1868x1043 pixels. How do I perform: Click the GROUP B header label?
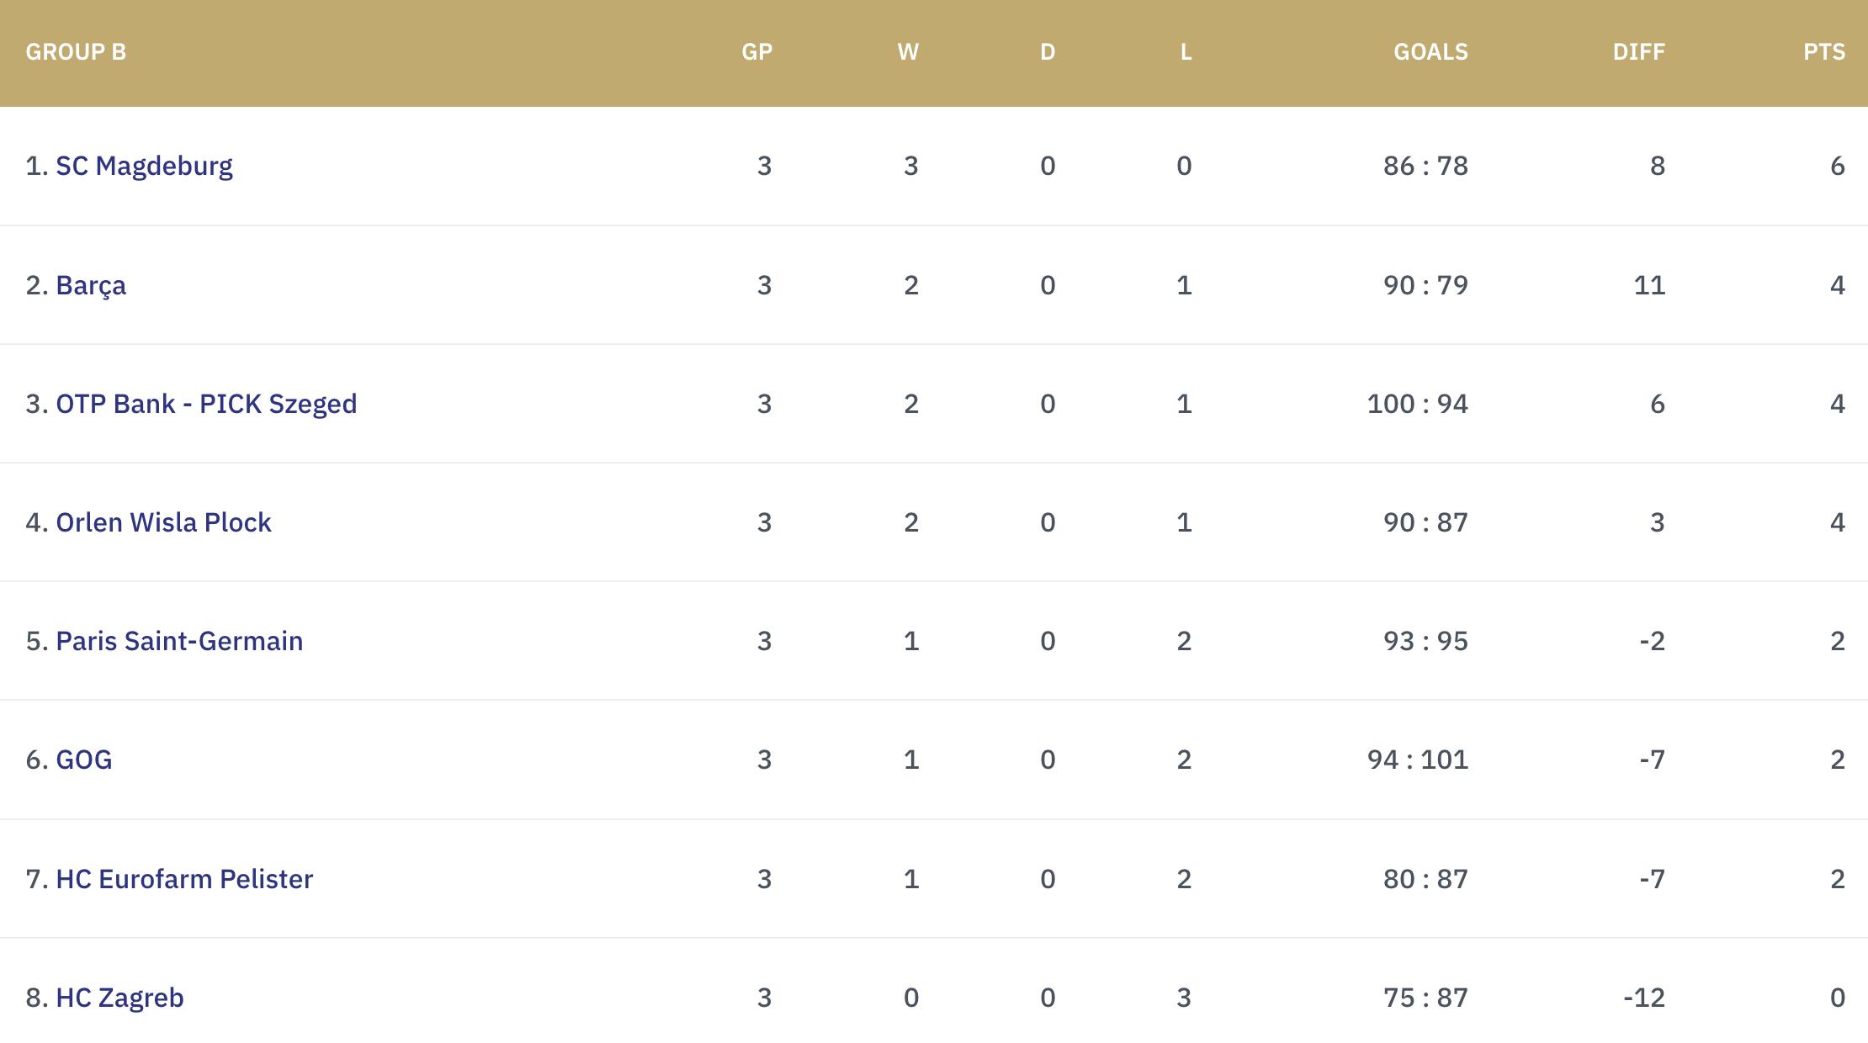pyautogui.click(x=76, y=52)
